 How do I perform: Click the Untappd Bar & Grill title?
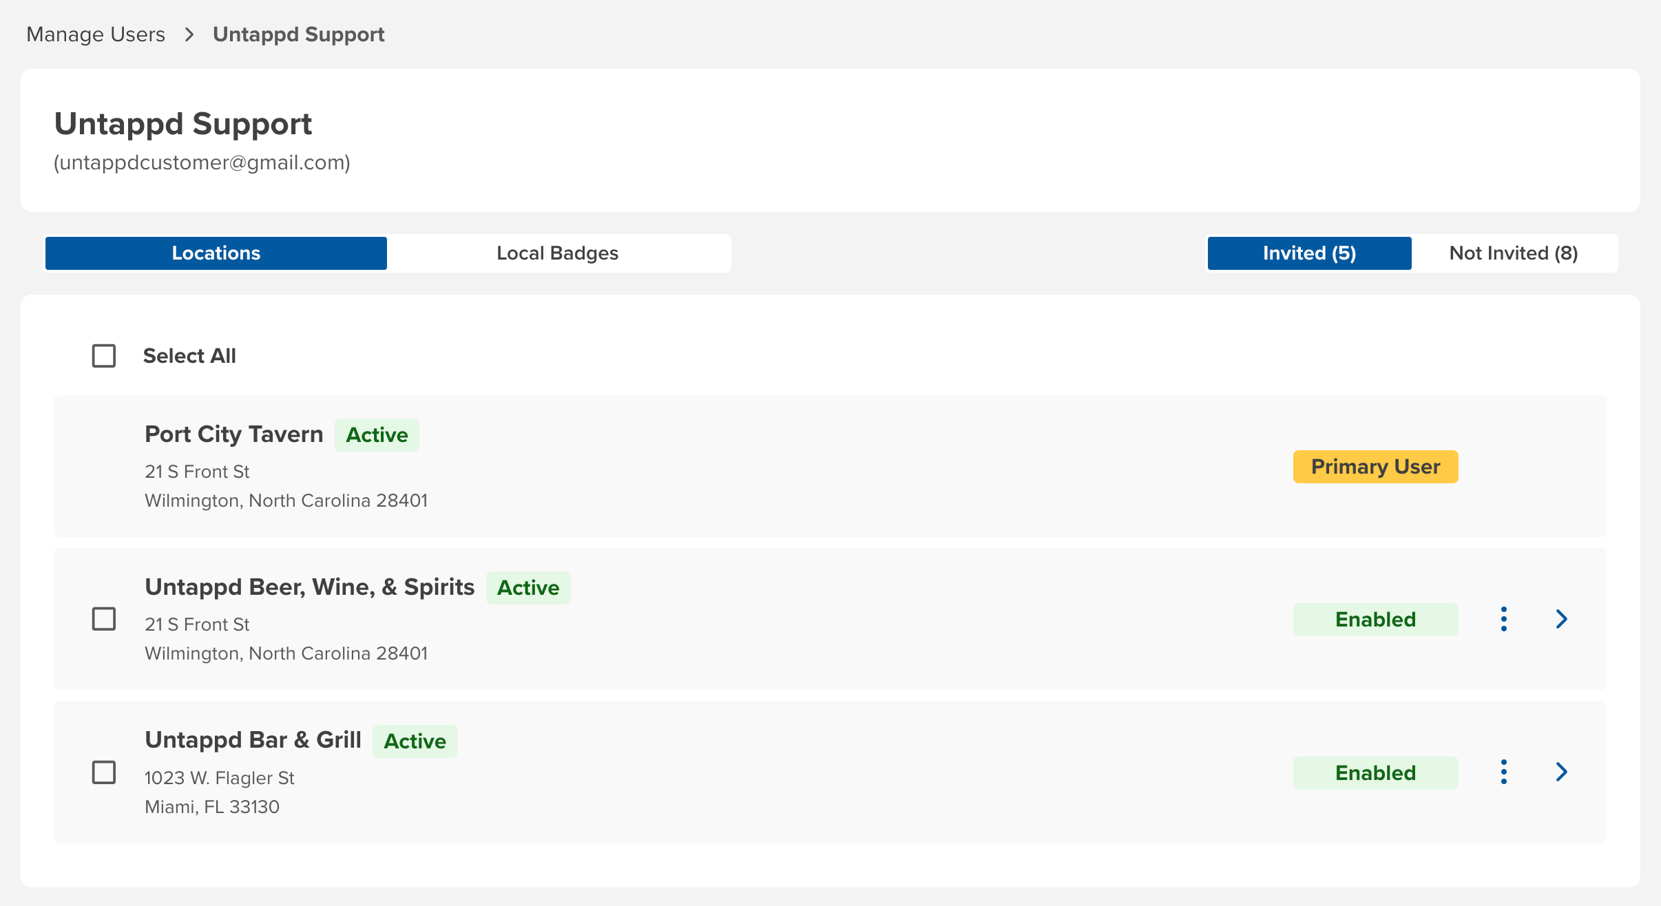253,740
